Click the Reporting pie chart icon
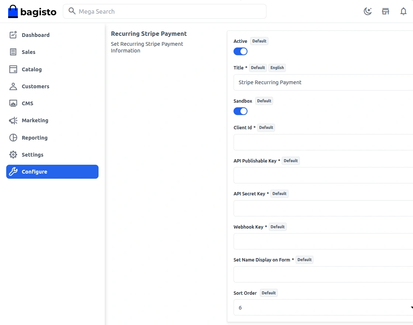The image size is (413, 325). coord(13,138)
